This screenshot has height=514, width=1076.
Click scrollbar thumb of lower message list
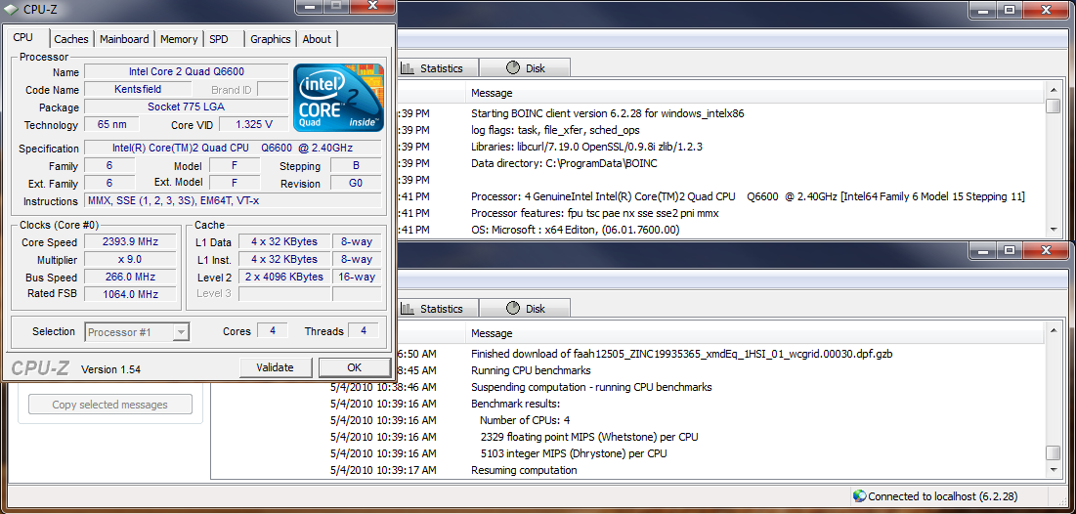point(1053,453)
